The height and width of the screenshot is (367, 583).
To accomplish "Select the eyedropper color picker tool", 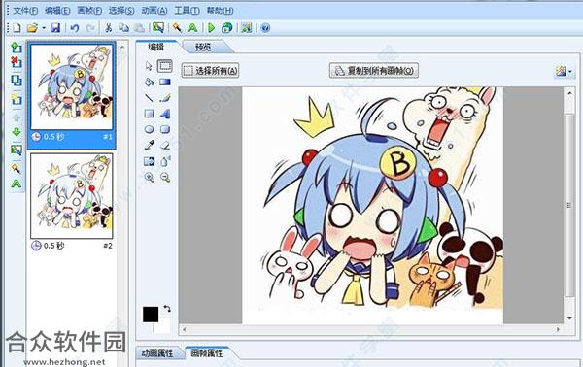I will tap(149, 145).
